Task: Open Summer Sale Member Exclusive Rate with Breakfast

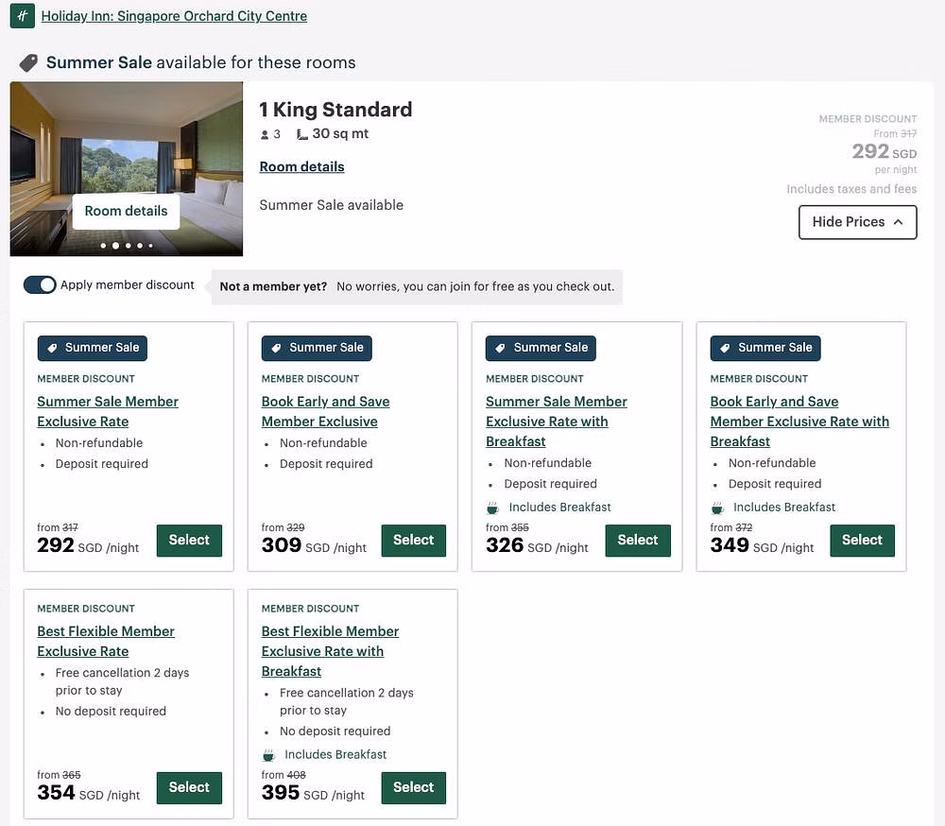Action: (x=557, y=422)
